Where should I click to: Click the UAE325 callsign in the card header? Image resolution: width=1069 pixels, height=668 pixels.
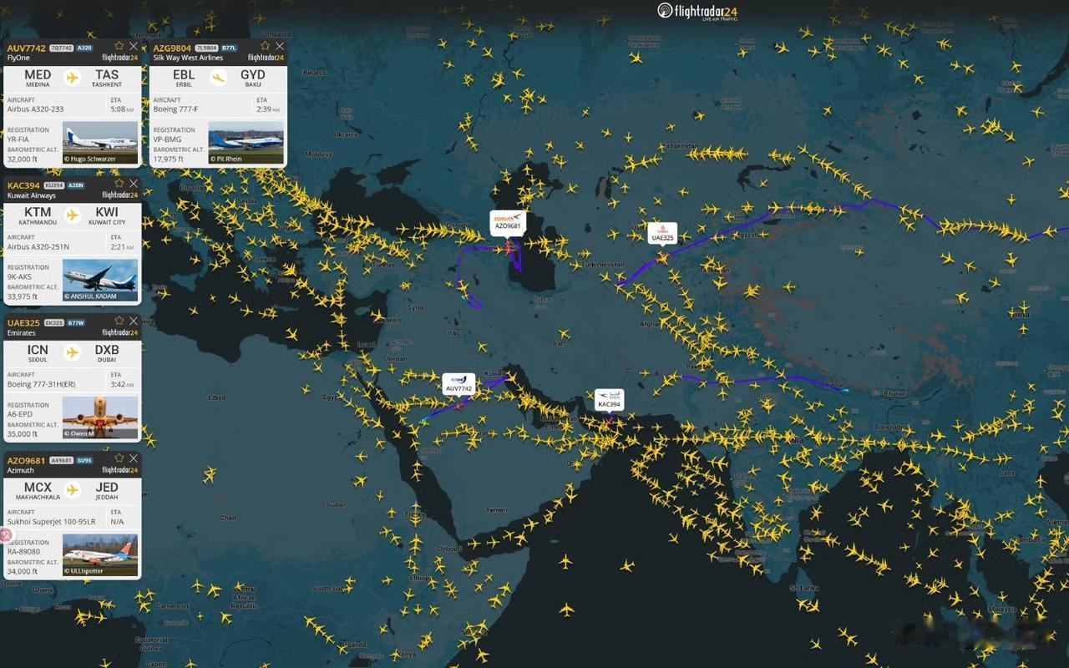[23, 323]
